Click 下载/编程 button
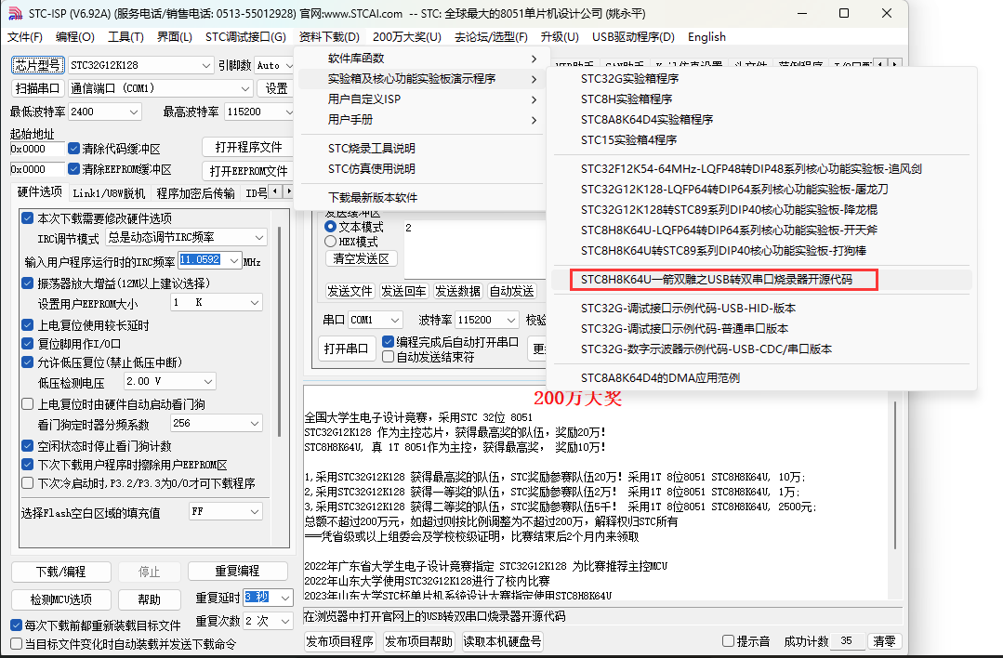 pyautogui.click(x=60, y=571)
